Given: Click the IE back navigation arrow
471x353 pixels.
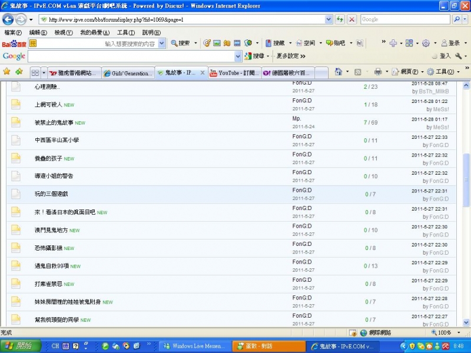Looking at the screenshot, I should pyautogui.click(x=8, y=19).
